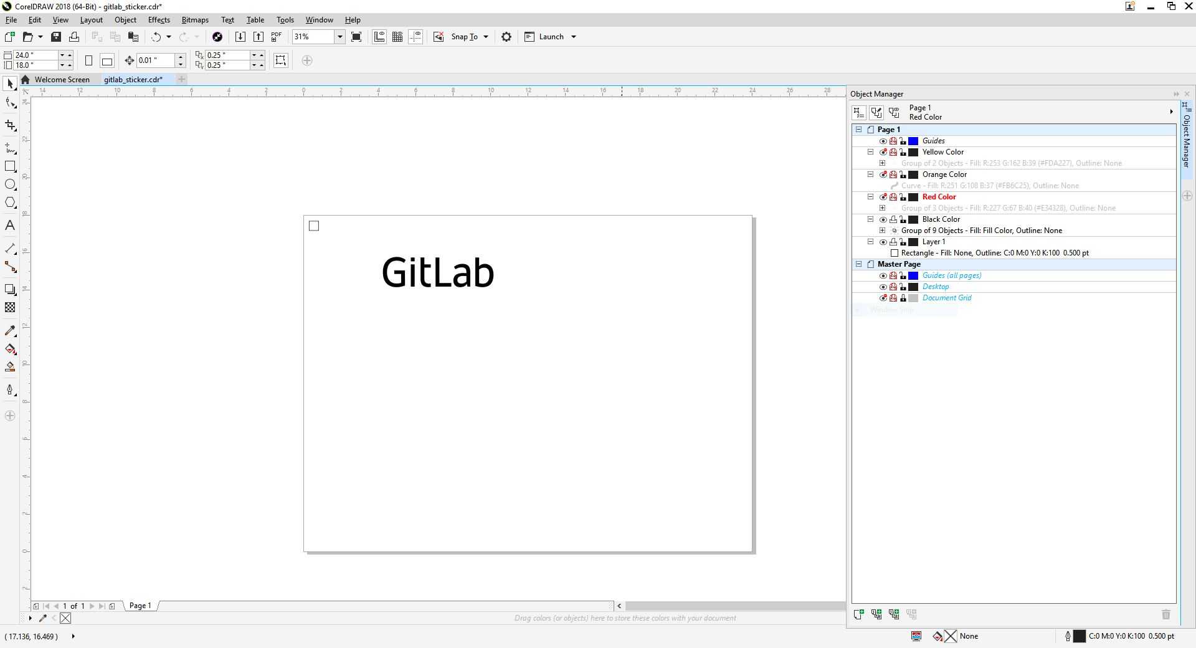Paste from clipboard
This screenshot has width=1196, height=648.
(133, 37)
